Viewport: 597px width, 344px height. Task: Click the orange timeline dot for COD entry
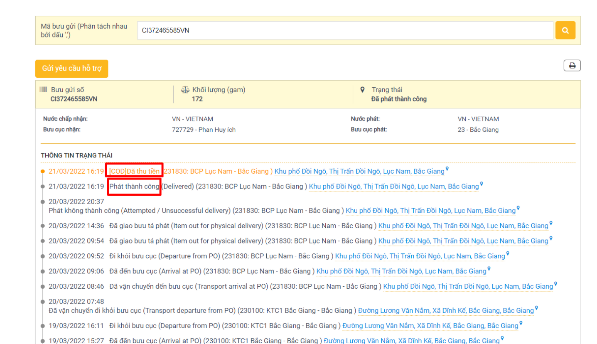click(42, 171)
